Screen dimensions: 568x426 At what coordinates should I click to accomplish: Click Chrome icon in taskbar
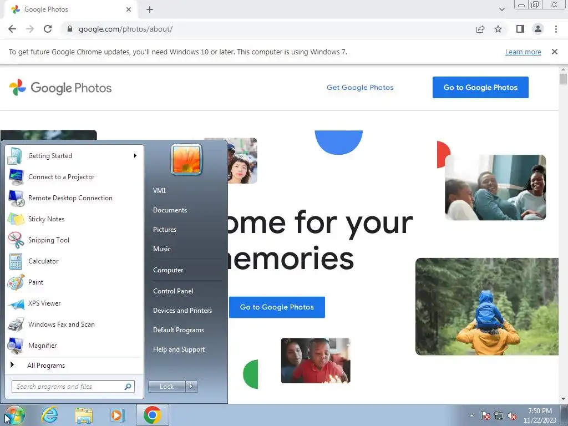point(152,415)
